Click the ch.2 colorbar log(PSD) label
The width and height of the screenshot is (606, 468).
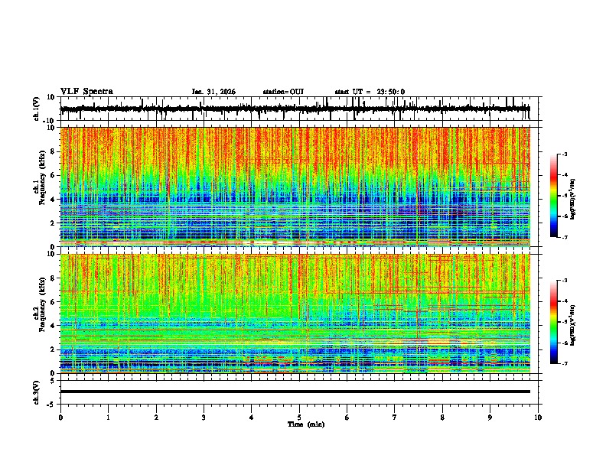pyautogui.click(x=573, y=325)
